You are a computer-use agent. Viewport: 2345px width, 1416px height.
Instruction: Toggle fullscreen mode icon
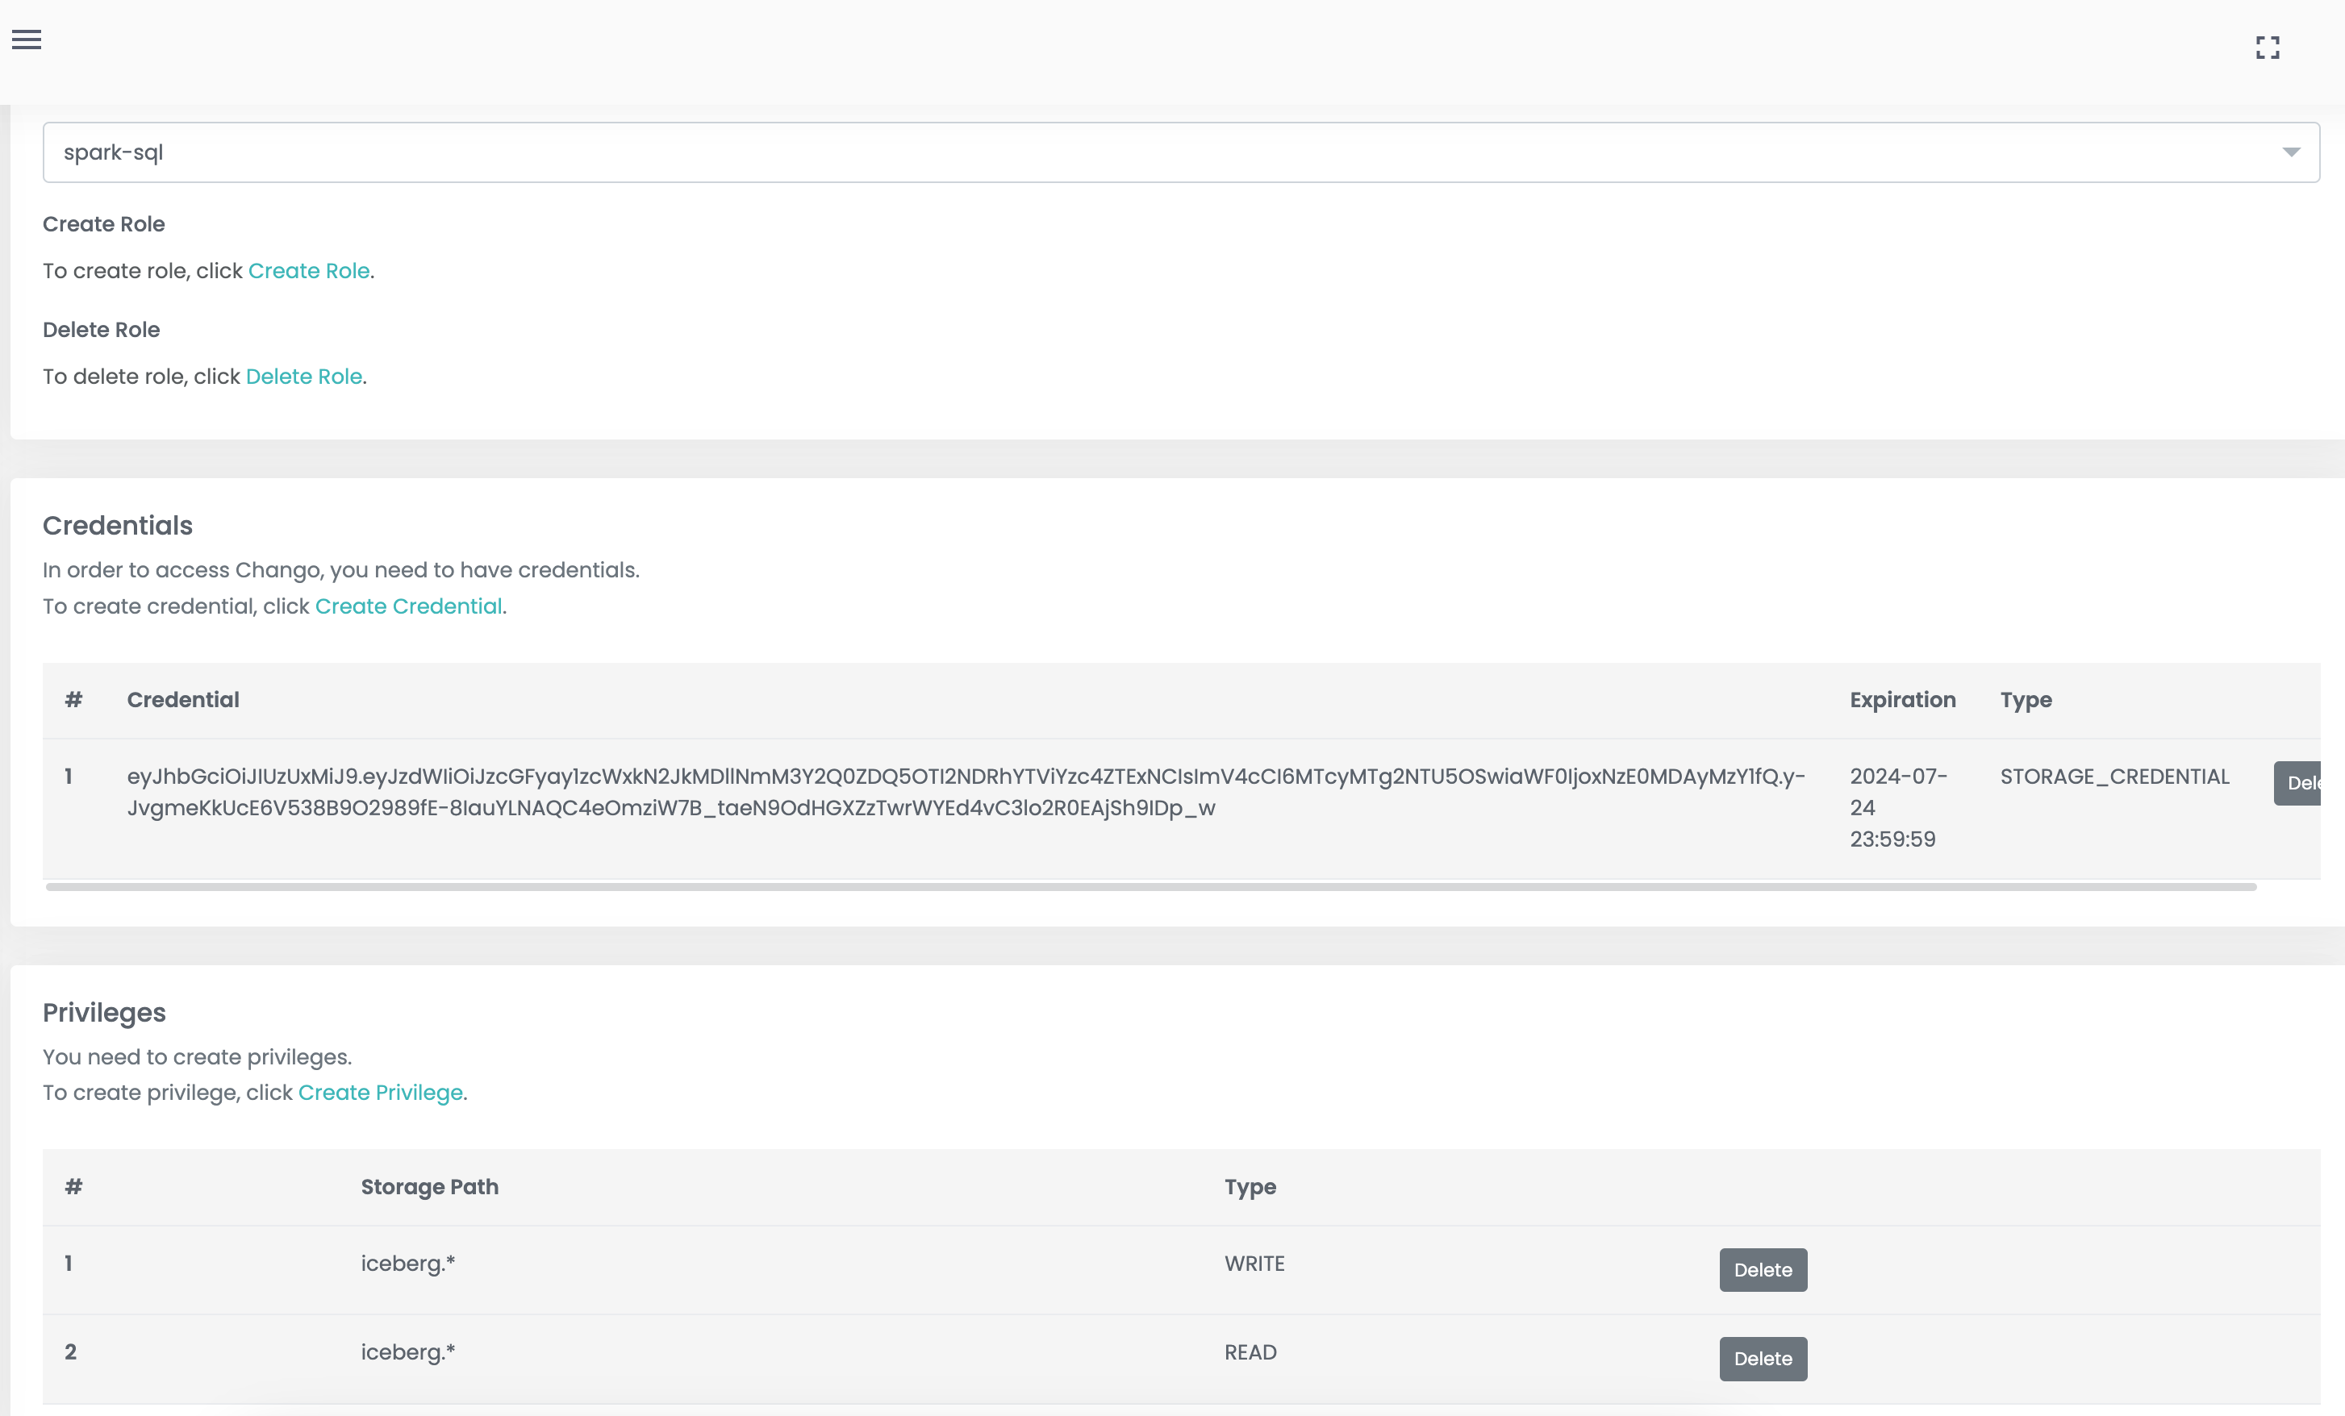2267,48
